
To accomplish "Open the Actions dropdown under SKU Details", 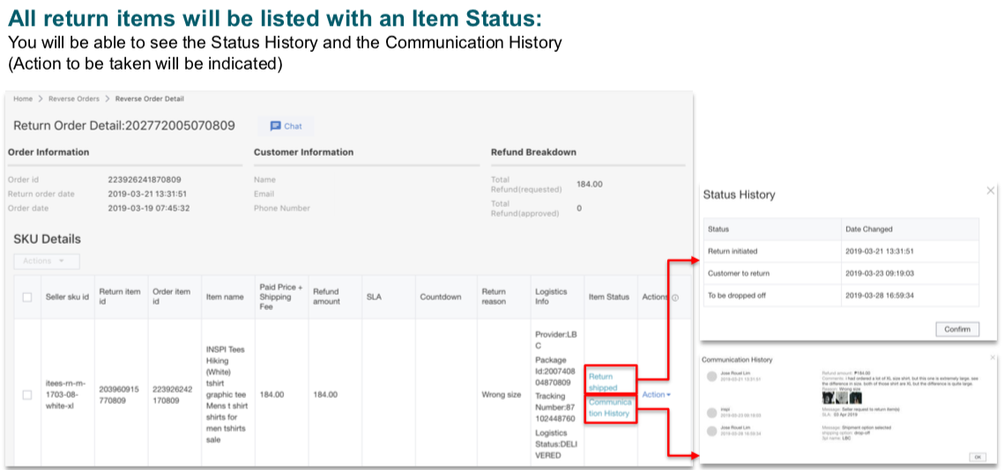I will click(47, 261).
